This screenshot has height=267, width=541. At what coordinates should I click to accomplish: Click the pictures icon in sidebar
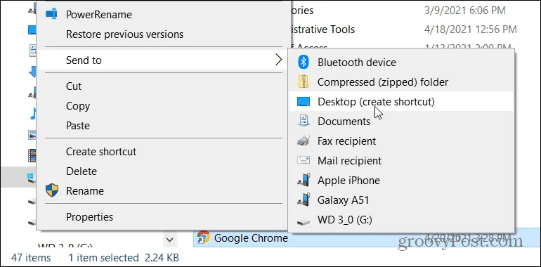32,134
